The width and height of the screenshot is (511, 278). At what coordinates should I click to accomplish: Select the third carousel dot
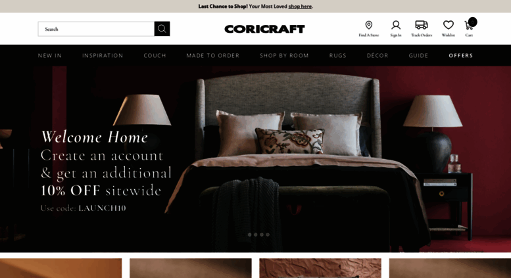262,235
